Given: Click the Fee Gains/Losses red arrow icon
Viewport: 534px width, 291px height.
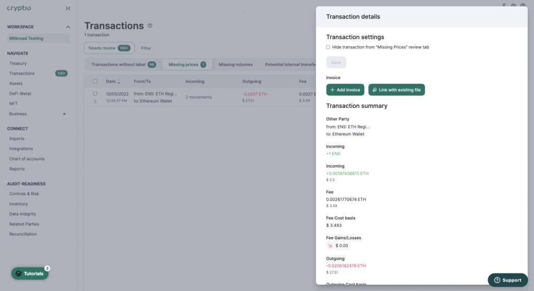Looking at the screenshot, I should click(x=330, y=245).
